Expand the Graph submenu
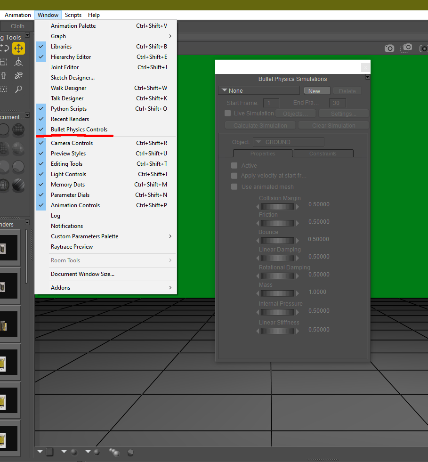428x462 pixels. click(106, 36)
